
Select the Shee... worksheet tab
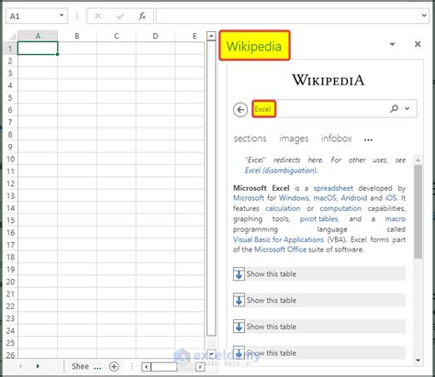80,366
